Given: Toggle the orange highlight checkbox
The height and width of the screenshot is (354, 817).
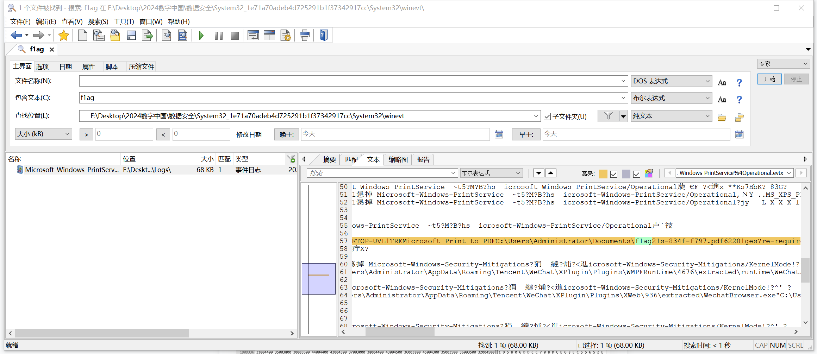Looking at the screenshot, I should pyautogui.click(x=614, y=174).
